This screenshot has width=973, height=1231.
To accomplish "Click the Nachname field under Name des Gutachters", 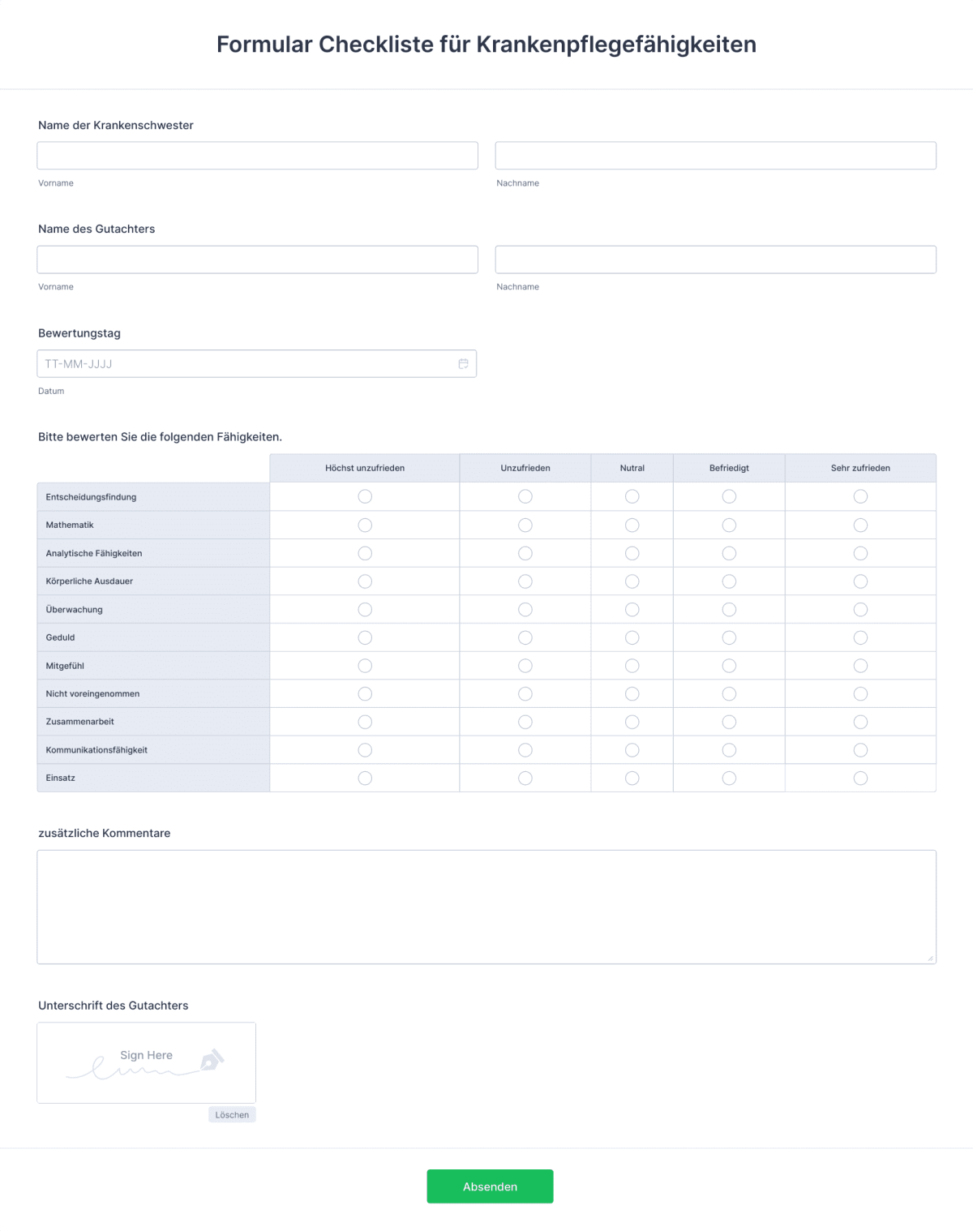I will point(716,259).
